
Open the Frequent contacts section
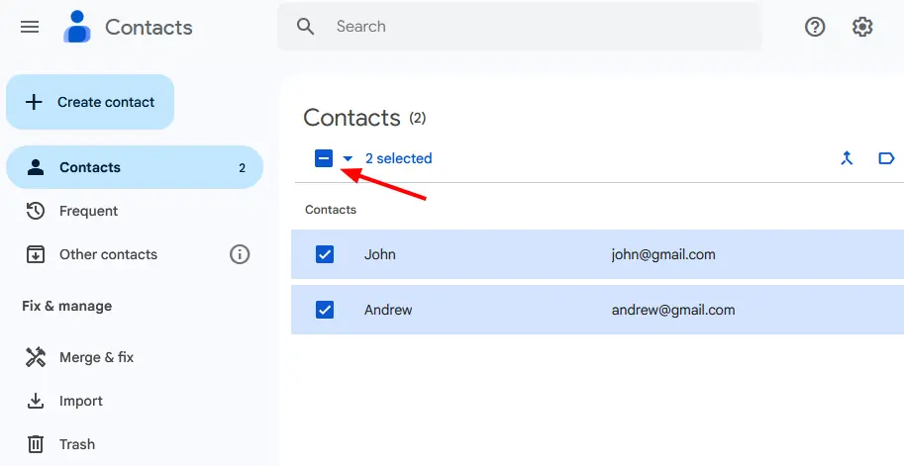pyautogui.click(x=88, y=211)
